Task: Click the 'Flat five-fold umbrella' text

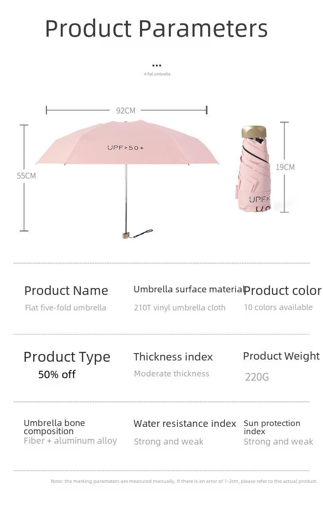Action: [x=65, y=307]
